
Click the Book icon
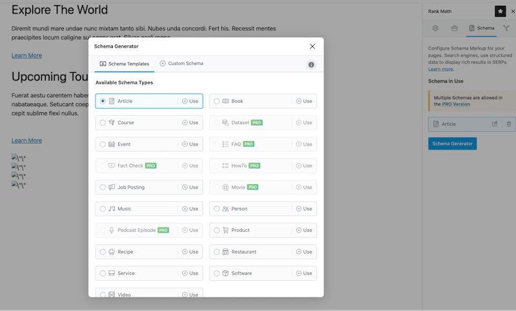coord(225,101)
